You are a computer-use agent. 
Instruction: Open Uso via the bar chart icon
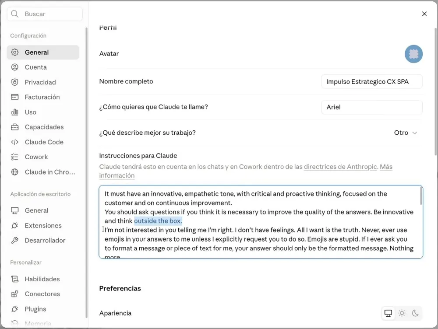tap(15, 112)
